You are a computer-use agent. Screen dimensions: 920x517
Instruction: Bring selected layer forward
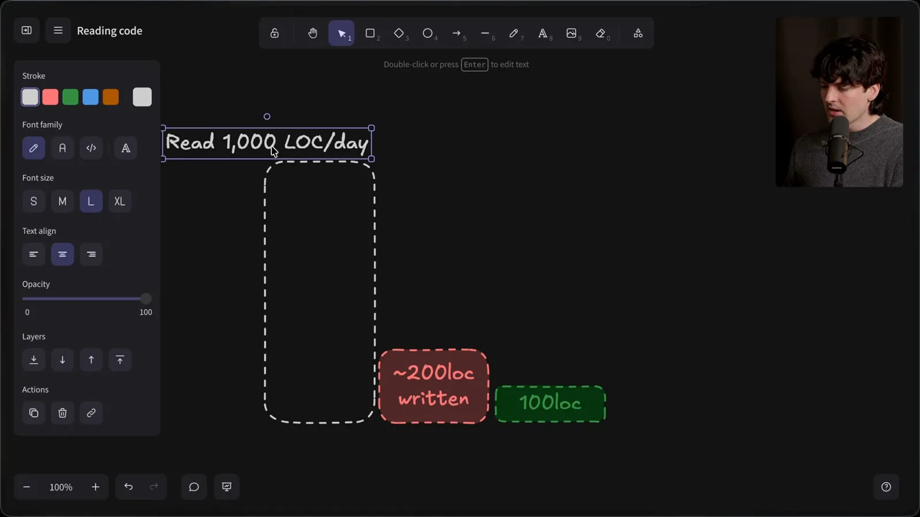point(91,360)
